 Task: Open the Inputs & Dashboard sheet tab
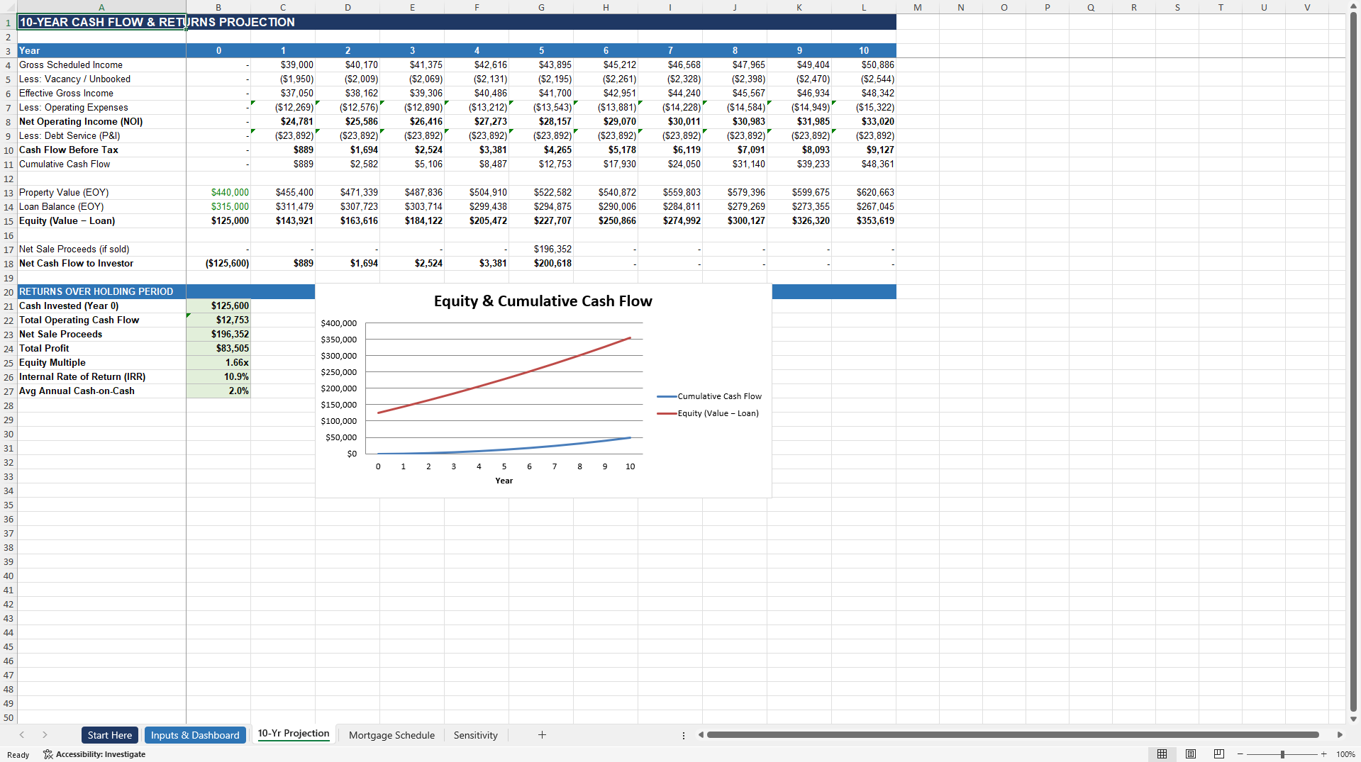point(195,735)
